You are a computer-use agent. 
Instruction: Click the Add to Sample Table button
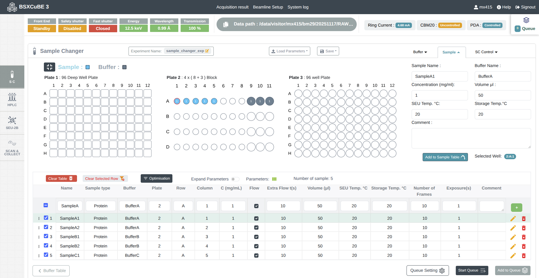tap(445, 157)
